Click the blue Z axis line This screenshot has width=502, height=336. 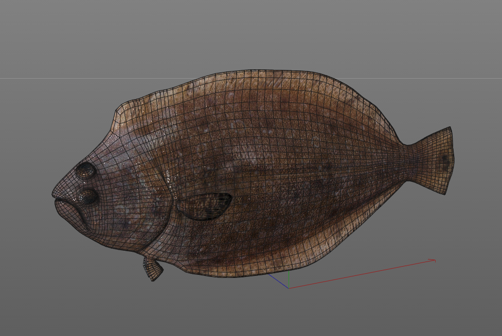pyautogui.click(x=279, y=281)
